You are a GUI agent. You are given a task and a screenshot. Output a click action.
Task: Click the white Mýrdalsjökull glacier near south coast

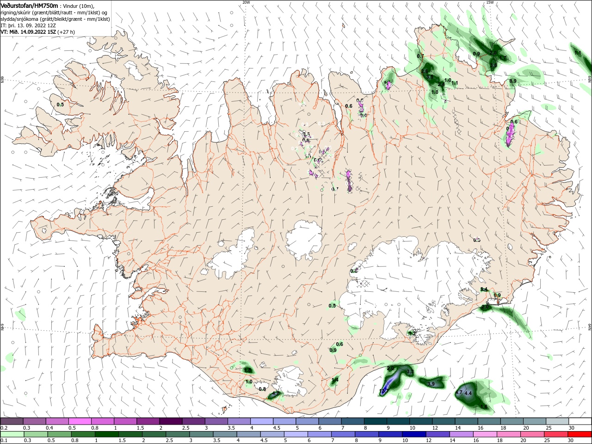point(289,382)
